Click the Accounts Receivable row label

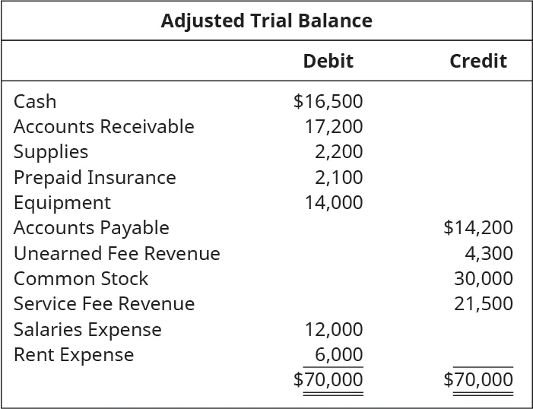104,126
